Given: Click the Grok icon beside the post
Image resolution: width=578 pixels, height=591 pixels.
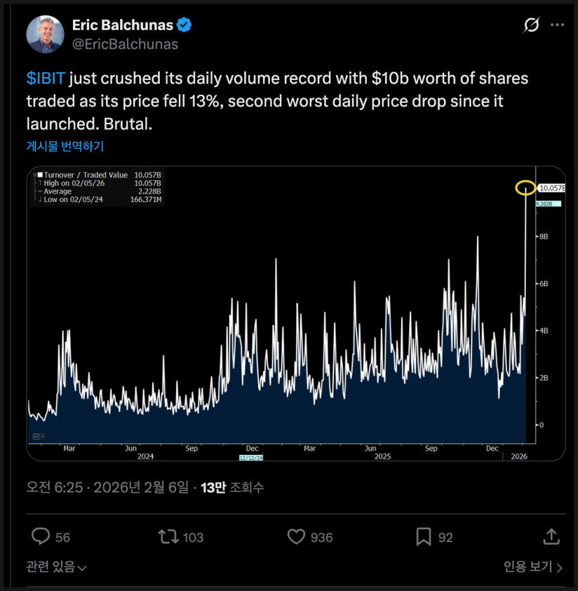Looking at the screenshot, I should tap(530, 25).
